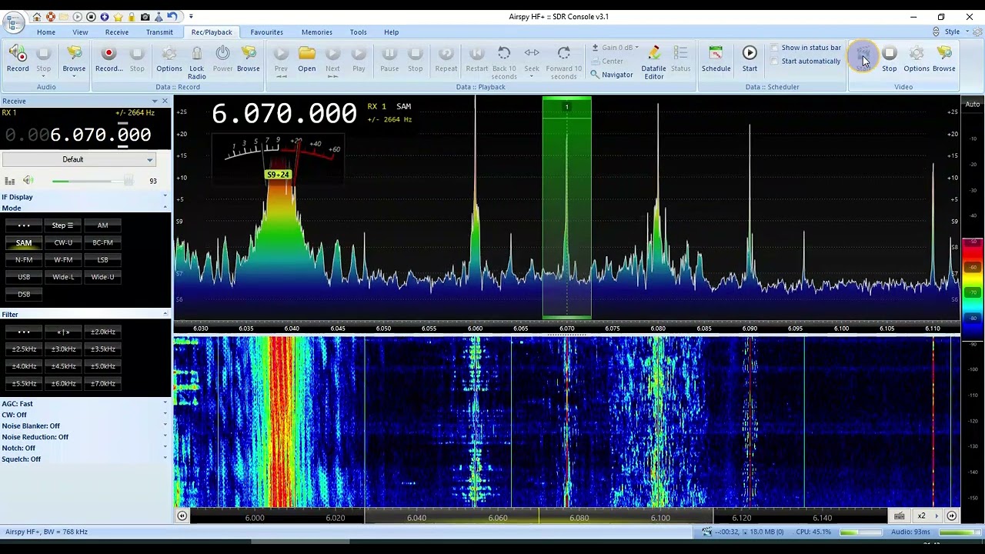Open the Scheduler Schedule calendar
This screenshot has height=554, width=985.
coord(716,58)
